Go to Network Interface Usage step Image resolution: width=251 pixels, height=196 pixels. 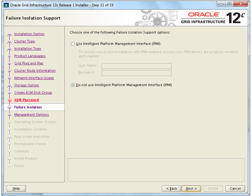point(34,78)
